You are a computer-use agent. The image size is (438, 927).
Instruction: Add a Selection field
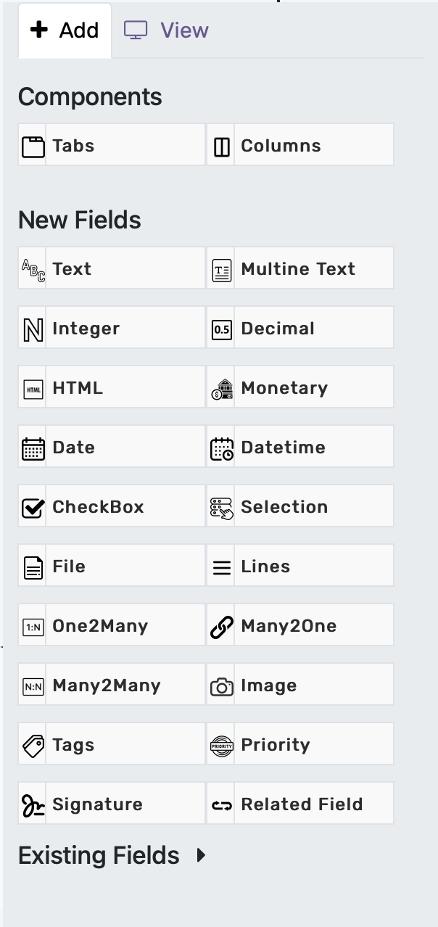(300, 507)
